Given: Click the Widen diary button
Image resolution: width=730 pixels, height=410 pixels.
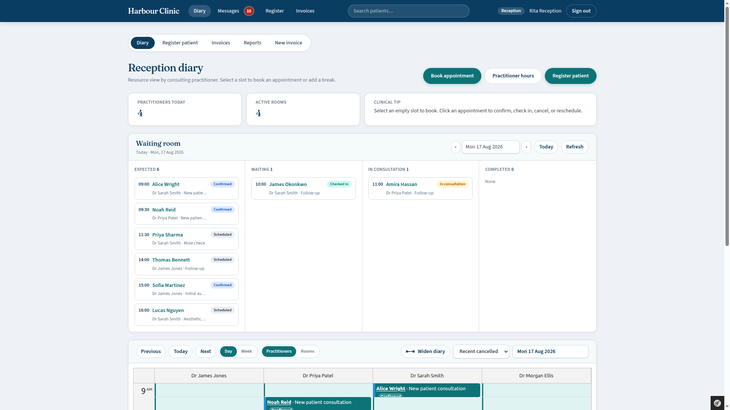Looking at the screenshot, I should (x=425, y=352).
